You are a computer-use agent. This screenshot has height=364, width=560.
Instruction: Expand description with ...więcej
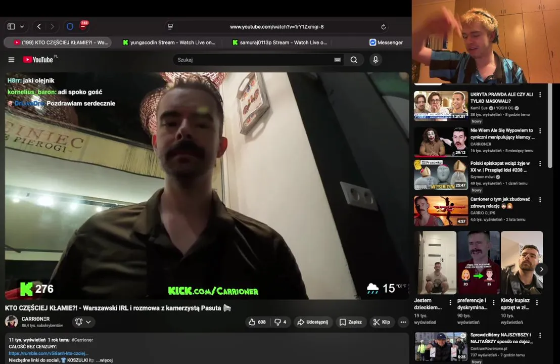click(x=104, y=360)
